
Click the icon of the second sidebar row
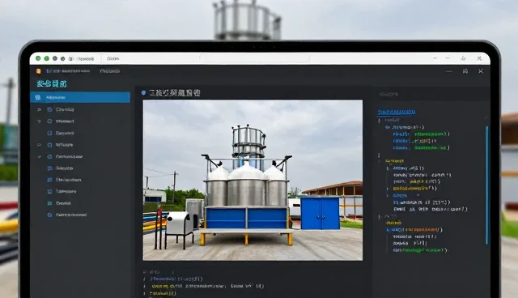pyautogui.click(x=49, y=109)
